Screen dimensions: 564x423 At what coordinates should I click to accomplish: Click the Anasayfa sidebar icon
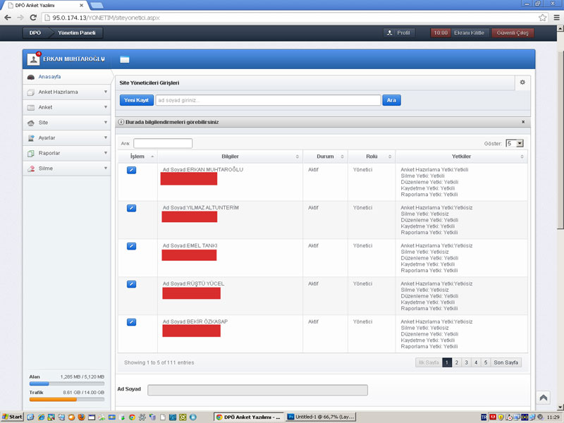click(31, 77)
